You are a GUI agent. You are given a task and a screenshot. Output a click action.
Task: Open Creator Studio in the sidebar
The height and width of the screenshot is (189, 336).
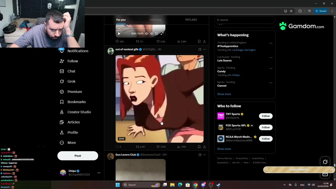(x=75, y=112)
